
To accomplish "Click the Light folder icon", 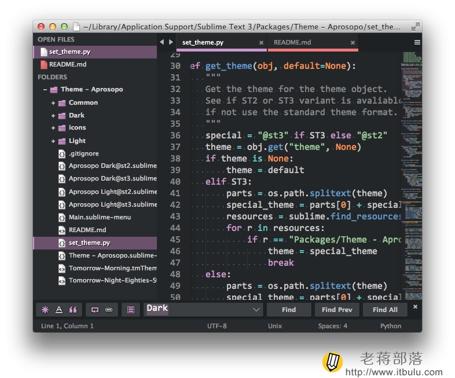I will [x=62, y=141].
